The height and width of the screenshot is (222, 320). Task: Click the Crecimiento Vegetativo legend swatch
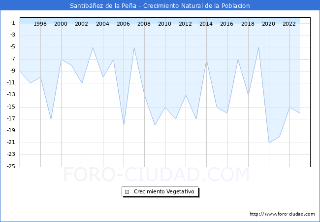(x=127, y=192)
